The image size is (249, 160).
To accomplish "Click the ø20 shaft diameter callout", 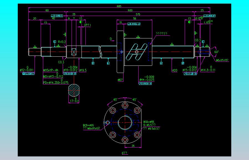I will (x=175, y=70).
